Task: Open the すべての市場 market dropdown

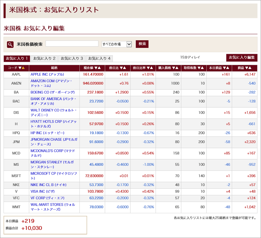Action: click(x=117, y=44)
